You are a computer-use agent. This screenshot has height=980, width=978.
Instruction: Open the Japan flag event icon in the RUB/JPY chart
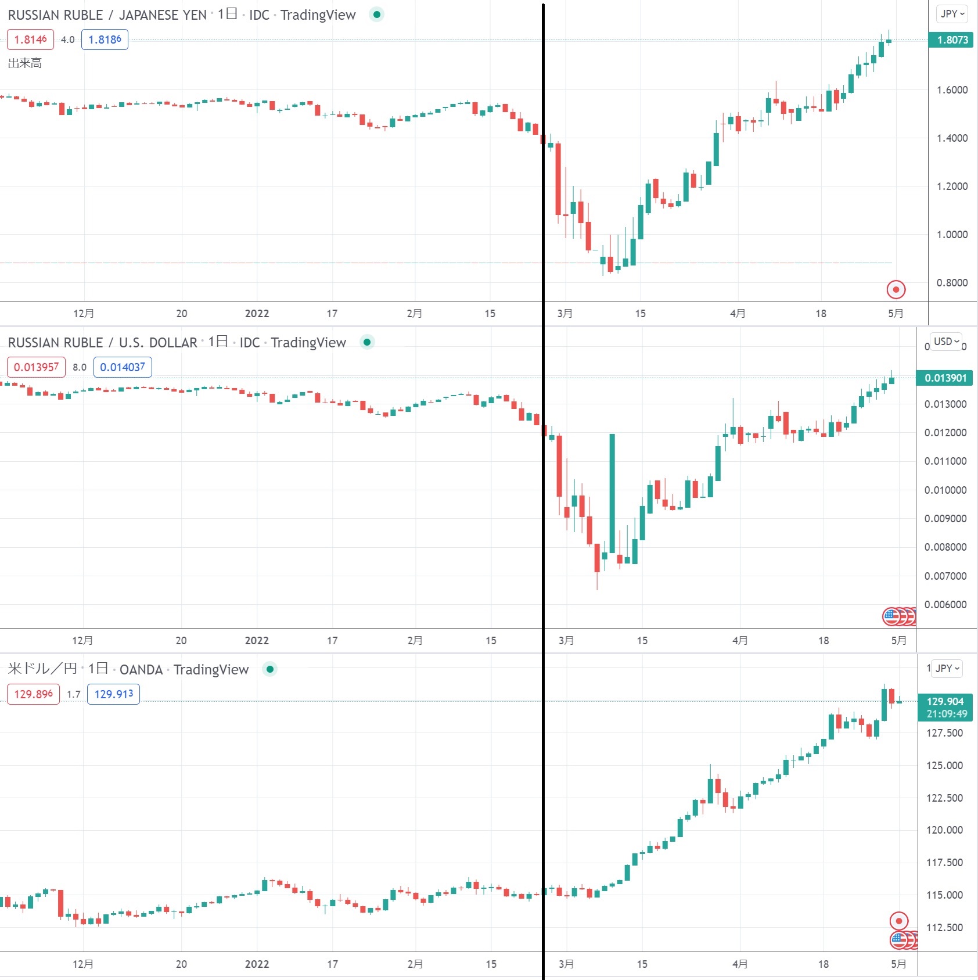coord(896,289)
